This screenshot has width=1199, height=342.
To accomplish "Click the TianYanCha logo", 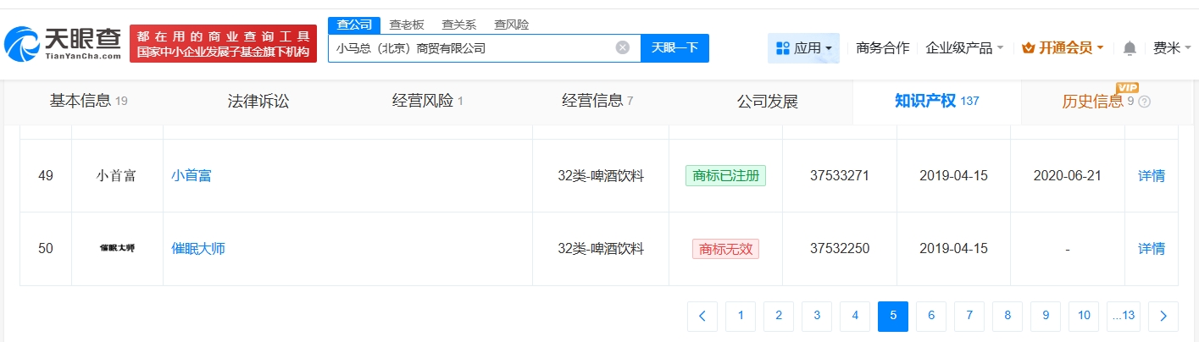I will click(64, 44).
